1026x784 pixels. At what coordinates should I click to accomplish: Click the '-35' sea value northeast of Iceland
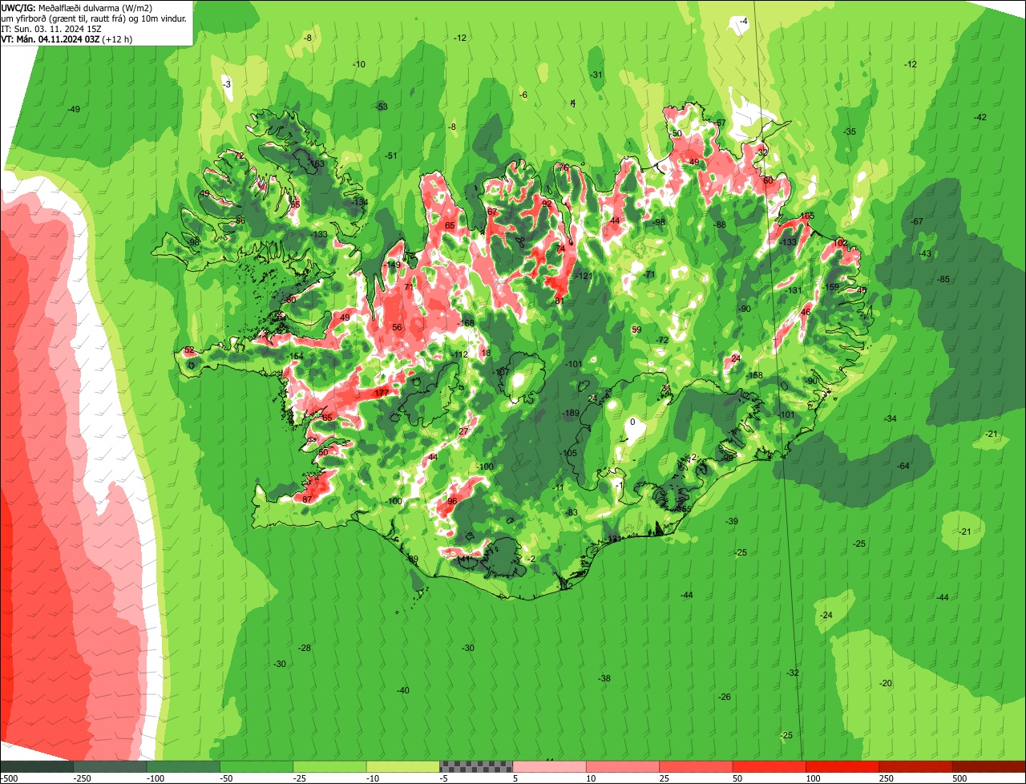pyautogui.click(x=850, y=131)
